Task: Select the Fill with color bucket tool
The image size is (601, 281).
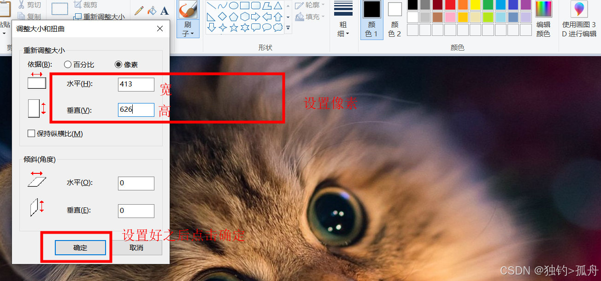Action: [x=151, y=10]
